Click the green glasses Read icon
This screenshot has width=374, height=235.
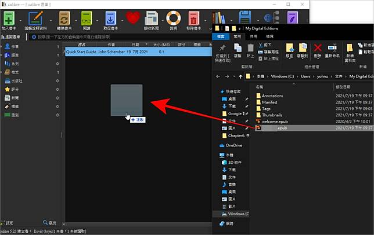pyautogui.click(x=87, y=19)
